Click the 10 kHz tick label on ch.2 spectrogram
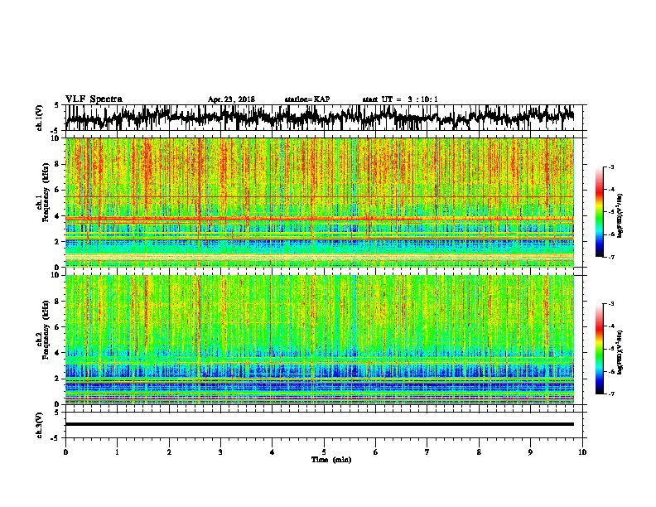The width and height of the screenshot is (656, 507). pyautogui.click(x=57, y=275)
